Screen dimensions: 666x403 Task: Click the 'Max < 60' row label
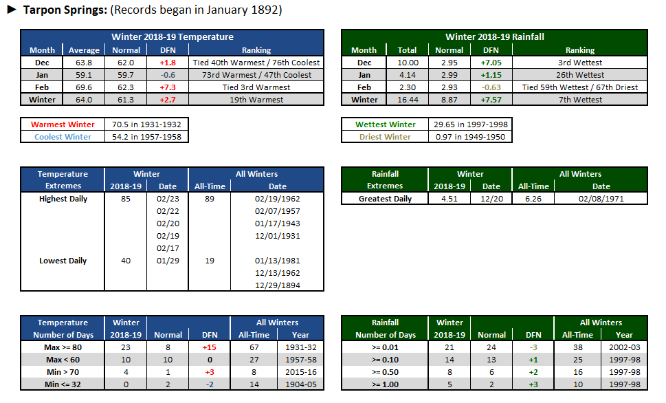click(x=63, y=360)
